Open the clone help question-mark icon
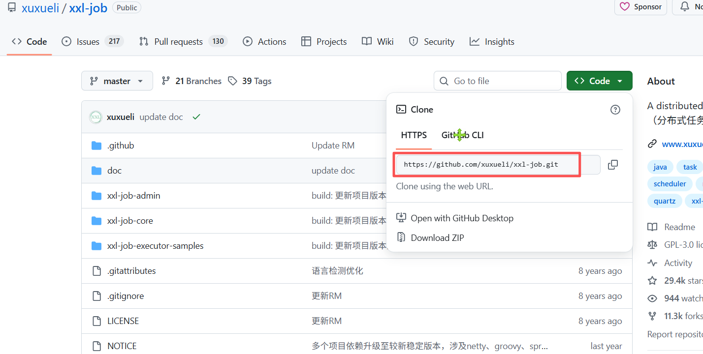 (615, 110)
